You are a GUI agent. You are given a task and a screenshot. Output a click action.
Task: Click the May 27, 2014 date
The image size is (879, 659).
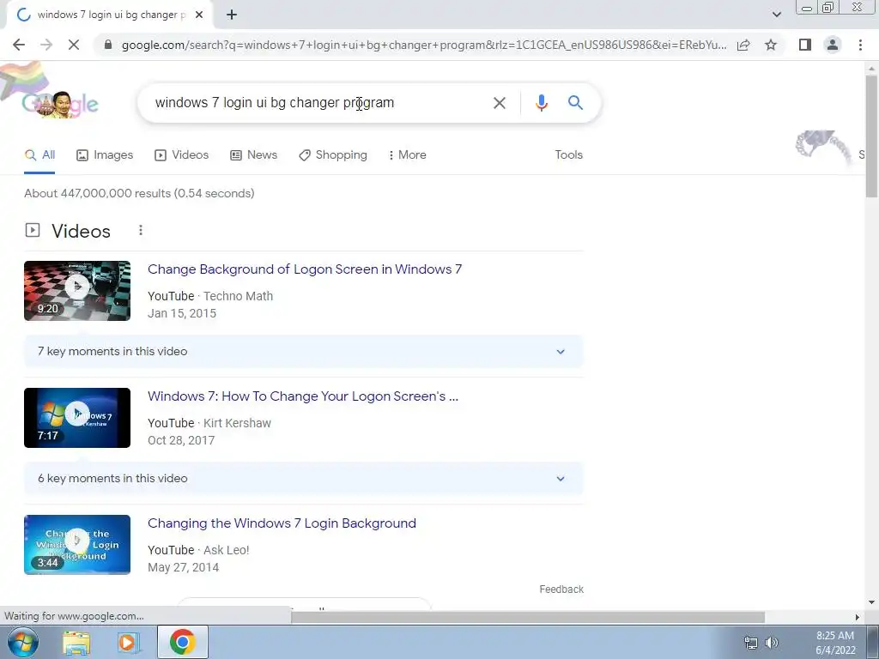click(x=184, y=568)
